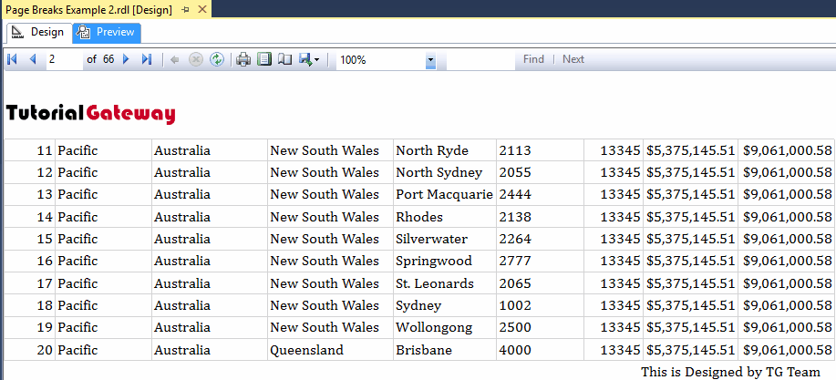The height and width of the screenshot is (380, 836).
Task: Click the Find link
Action: (x=533, y=59)
